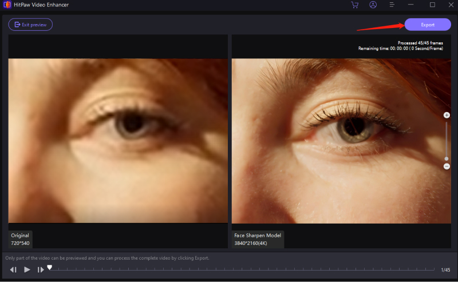Viewport: 458px width, 282px height.
Task: Zoom out with the minus icon
Action: 447,166
